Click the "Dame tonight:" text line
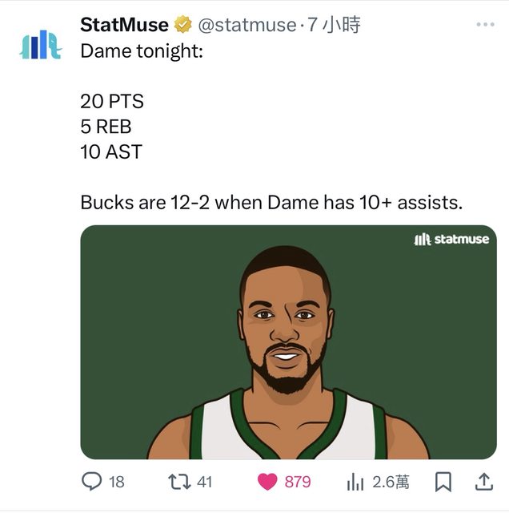509x513 pixels. coord(142,50)
